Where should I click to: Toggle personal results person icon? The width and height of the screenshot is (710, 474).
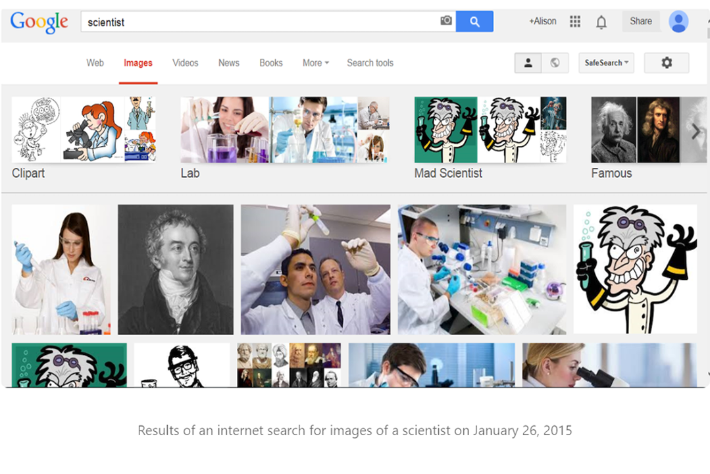[x=528, y=63]
